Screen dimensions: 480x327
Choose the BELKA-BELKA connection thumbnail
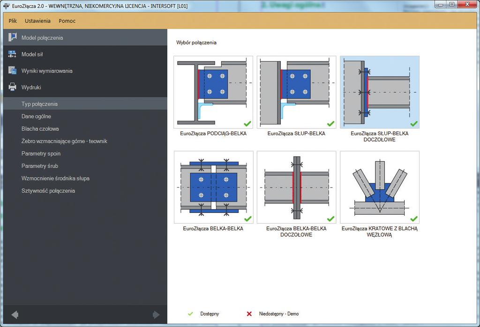(x=213, y=187)
